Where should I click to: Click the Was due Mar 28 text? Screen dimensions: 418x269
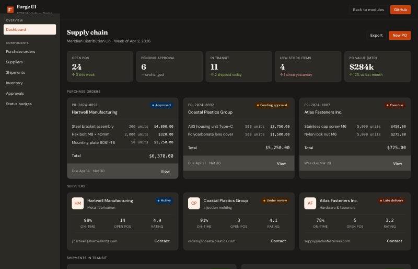tap(318, 163)
